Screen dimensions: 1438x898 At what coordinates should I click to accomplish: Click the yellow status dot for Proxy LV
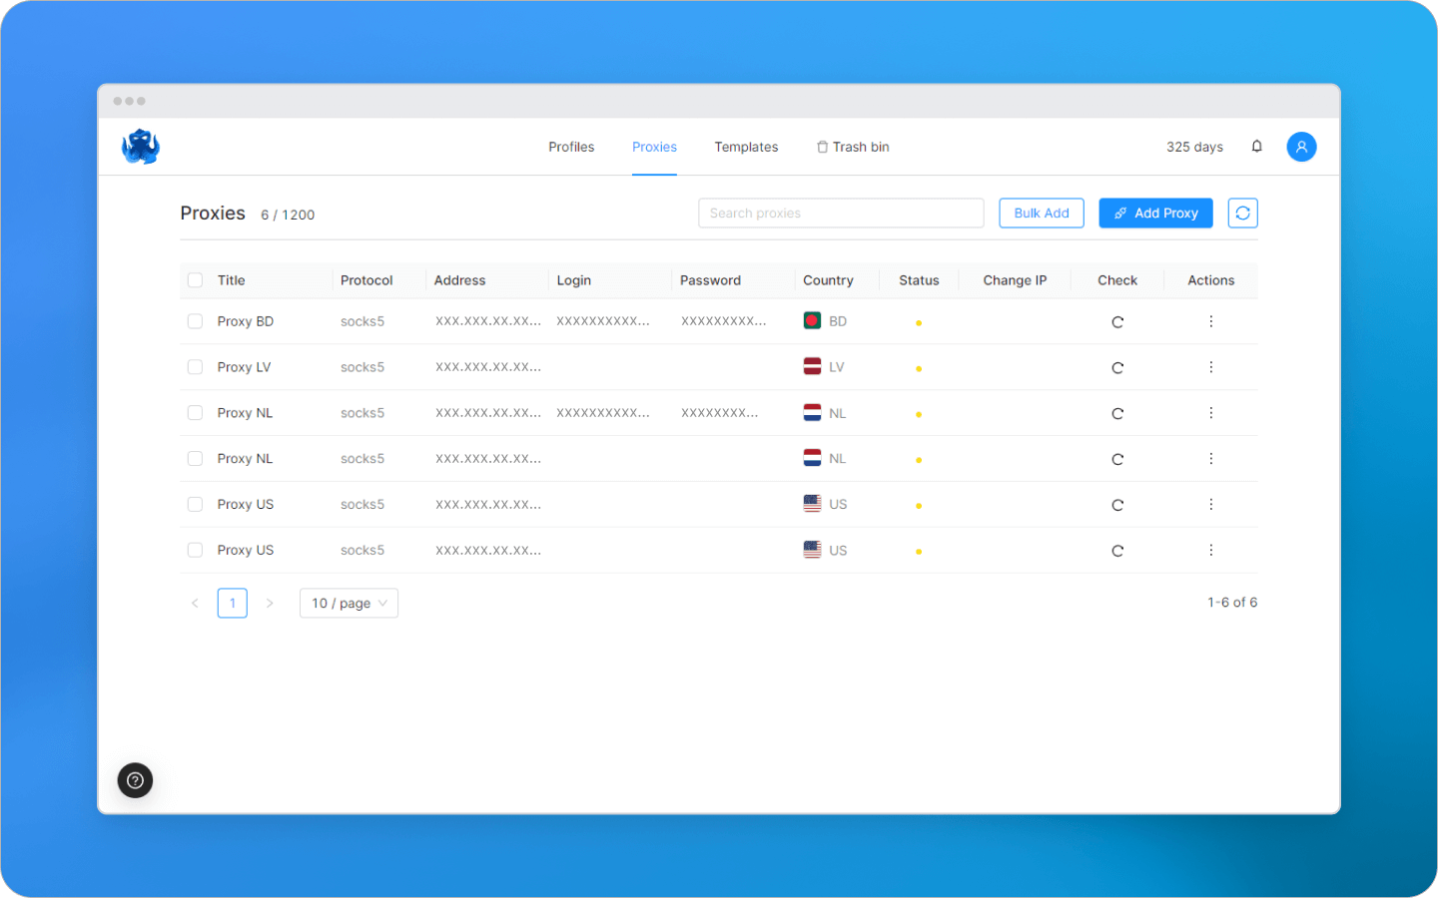click(919, 369)
